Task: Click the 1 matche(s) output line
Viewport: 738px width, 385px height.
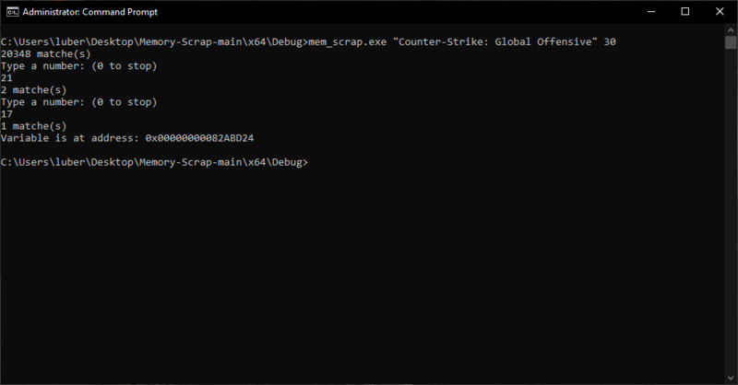Action: [33, 126]
